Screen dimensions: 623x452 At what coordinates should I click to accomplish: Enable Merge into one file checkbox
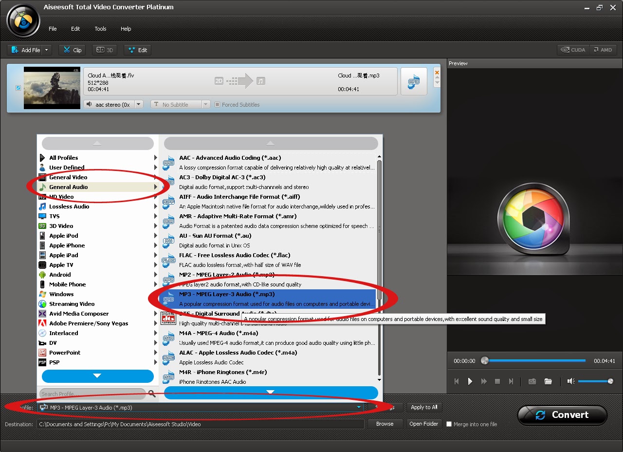(x=449, y=424)
